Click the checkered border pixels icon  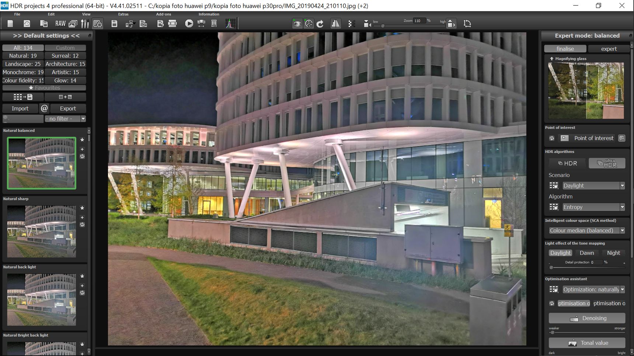pos(351,24)
